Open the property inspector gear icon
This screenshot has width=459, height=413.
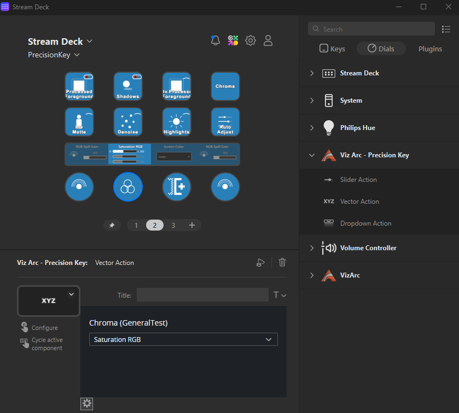(x=86, y=404)
